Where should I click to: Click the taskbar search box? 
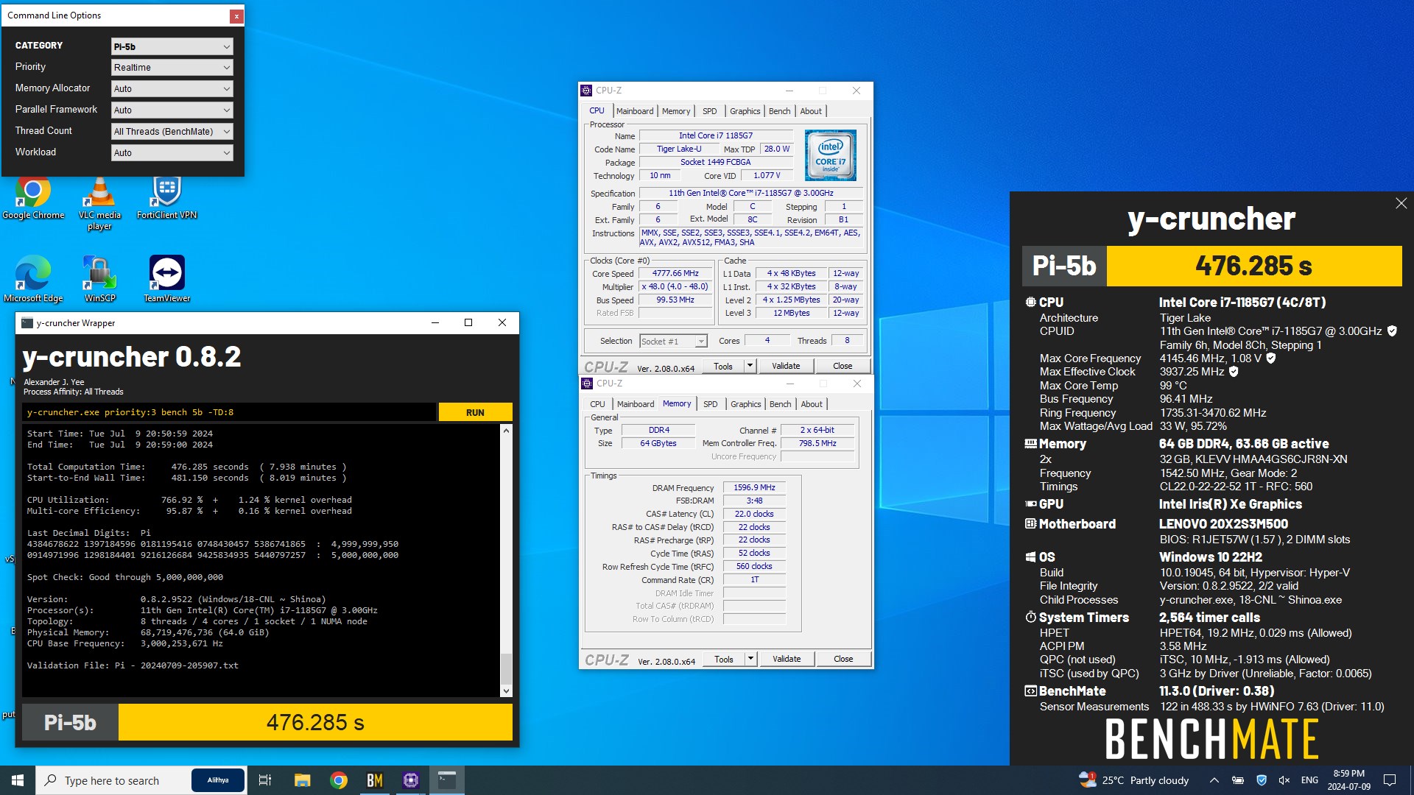(112, 780)
